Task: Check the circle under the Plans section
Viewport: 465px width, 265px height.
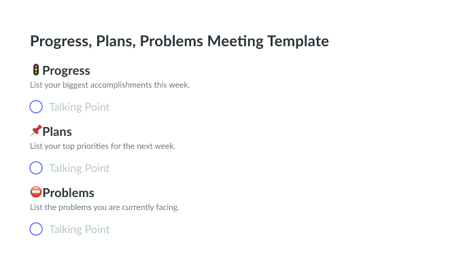Action: [36, 168]
